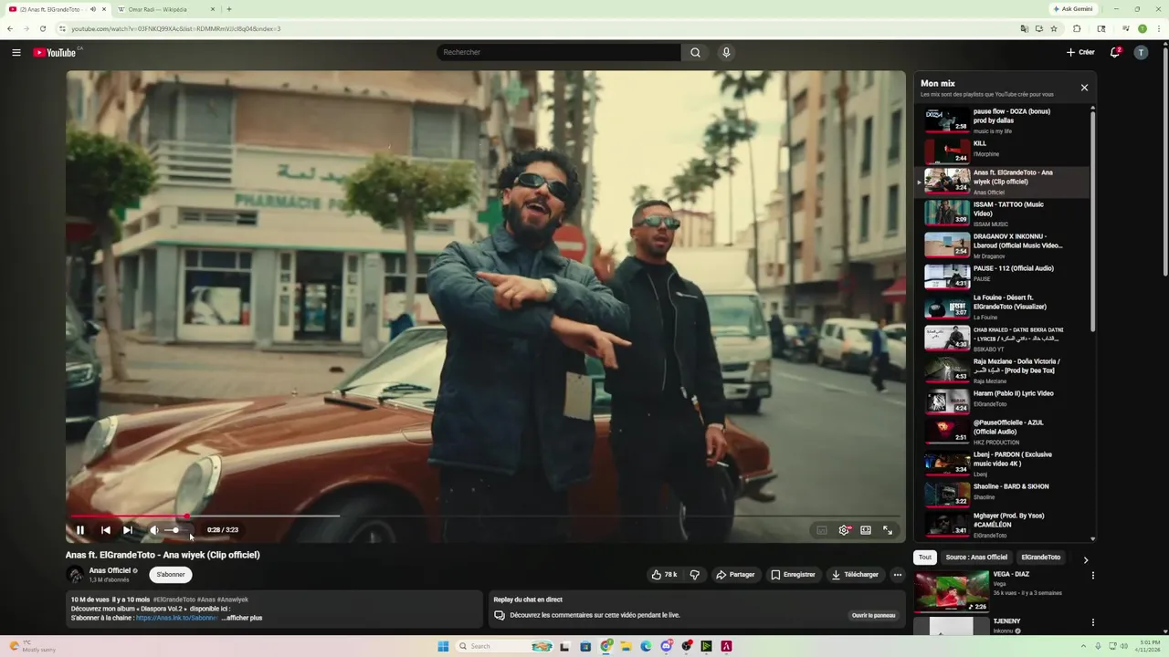1169x657 pixels.
Task: Show more filter chips with right arrow
Action: pyautogui.click(x=1086, y=559)
